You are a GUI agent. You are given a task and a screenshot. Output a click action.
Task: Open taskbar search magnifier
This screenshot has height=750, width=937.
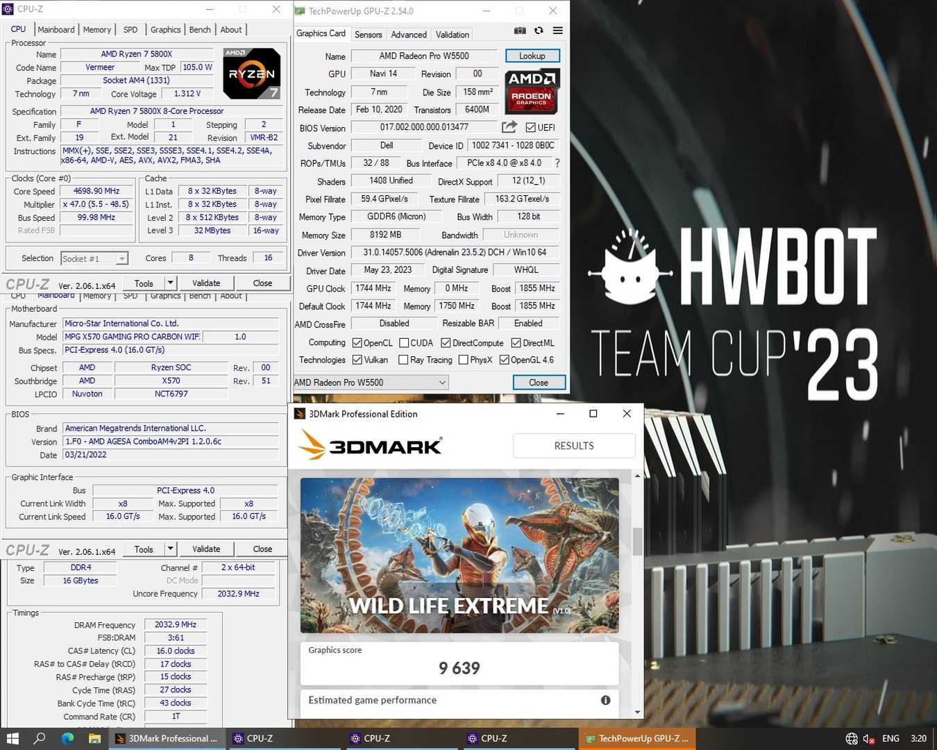40,738
